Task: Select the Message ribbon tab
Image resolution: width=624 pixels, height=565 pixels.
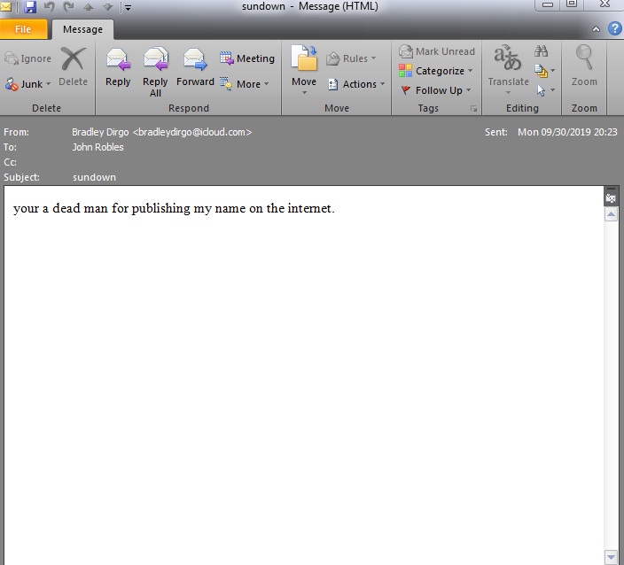Action: (82, 29)
